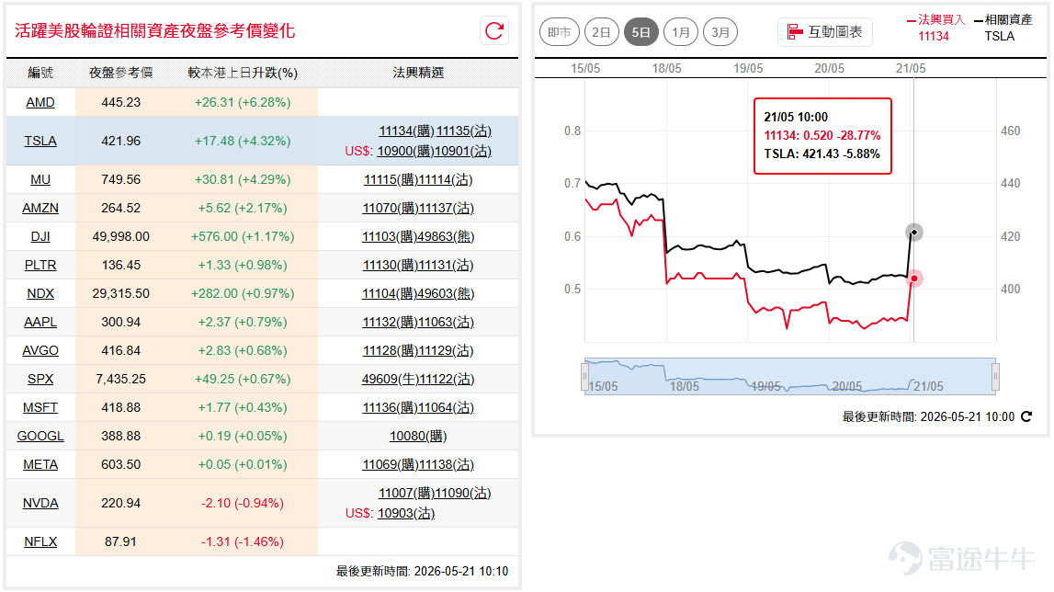Open AAPL put warrant 11063(沽)
Screen dimensions: 1054x592
pos(446,323)
